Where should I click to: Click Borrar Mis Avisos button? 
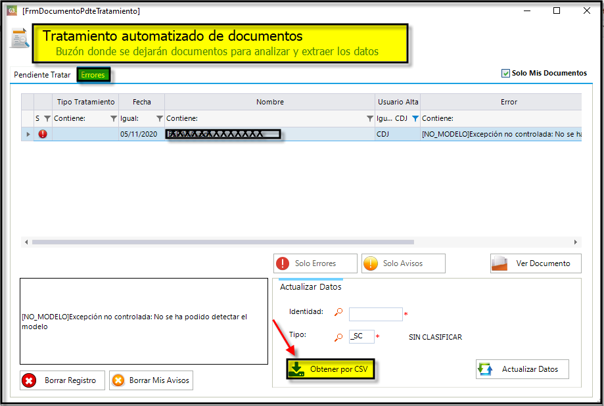(151, 380)
